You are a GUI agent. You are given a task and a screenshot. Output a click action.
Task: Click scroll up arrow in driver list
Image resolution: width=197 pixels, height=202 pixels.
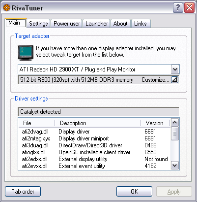[175, 123]
